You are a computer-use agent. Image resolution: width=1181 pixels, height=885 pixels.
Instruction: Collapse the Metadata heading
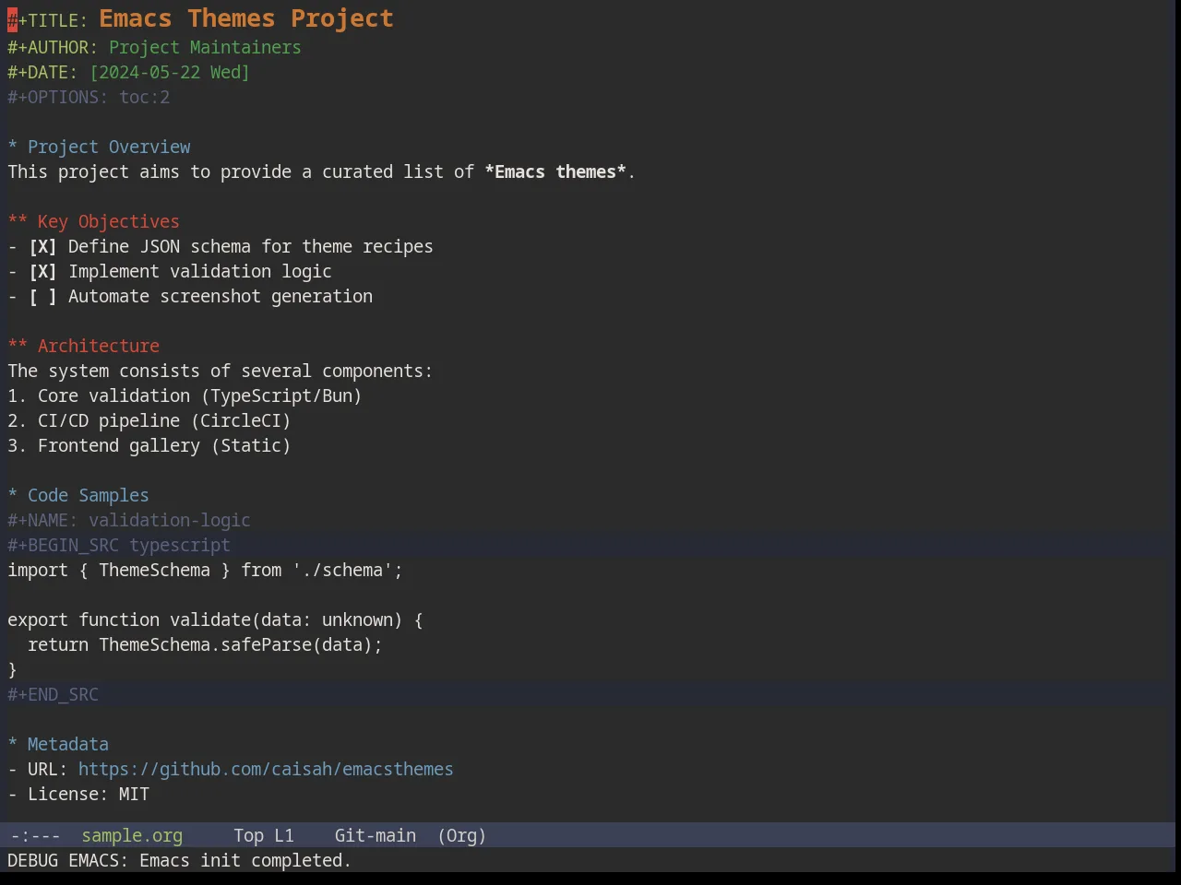[58, 745]
